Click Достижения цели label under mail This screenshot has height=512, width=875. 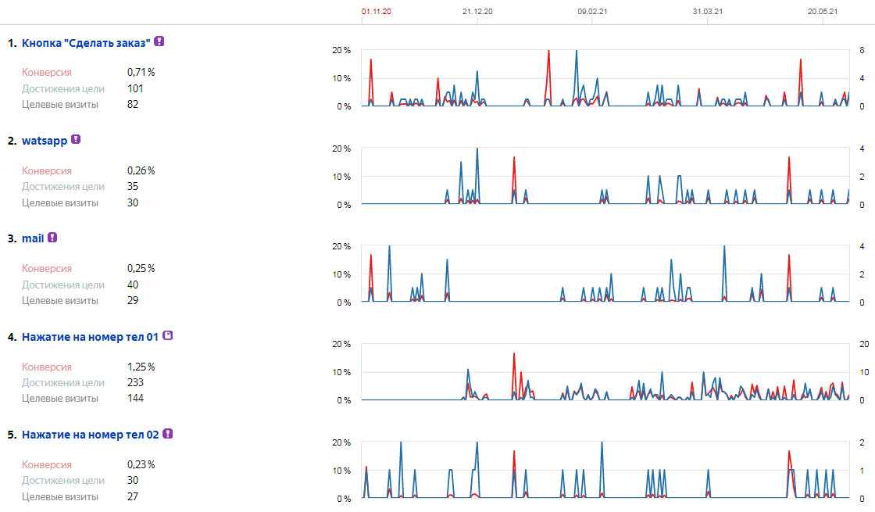click(x=63, y=285)
